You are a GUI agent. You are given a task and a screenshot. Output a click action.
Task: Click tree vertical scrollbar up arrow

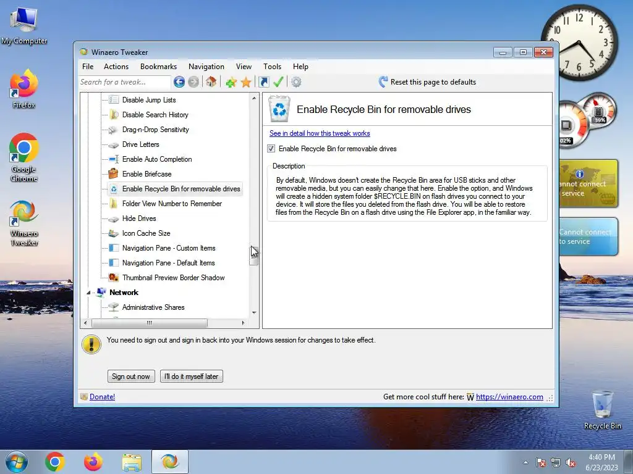click(x=254, y=98)
